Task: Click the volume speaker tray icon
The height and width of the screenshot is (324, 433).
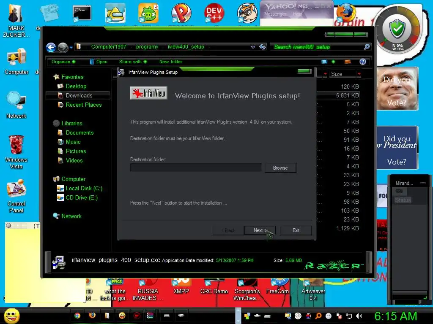Action: 359,316
